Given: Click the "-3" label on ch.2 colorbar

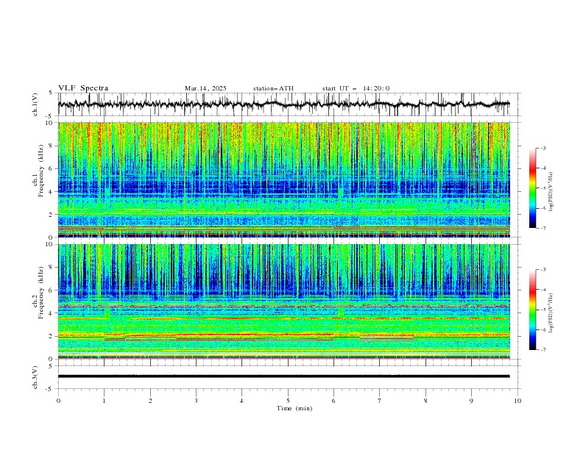Looking at the screenshot, I should [x=543, y=270].
